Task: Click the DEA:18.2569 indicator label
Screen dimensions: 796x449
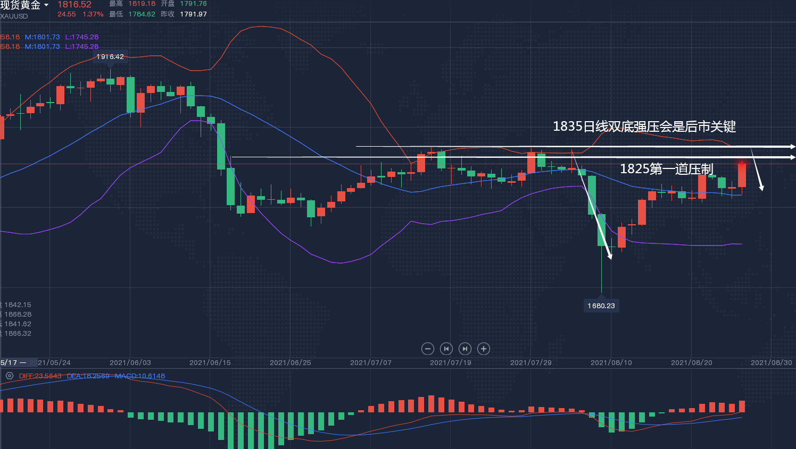Action: click(88, 376)
